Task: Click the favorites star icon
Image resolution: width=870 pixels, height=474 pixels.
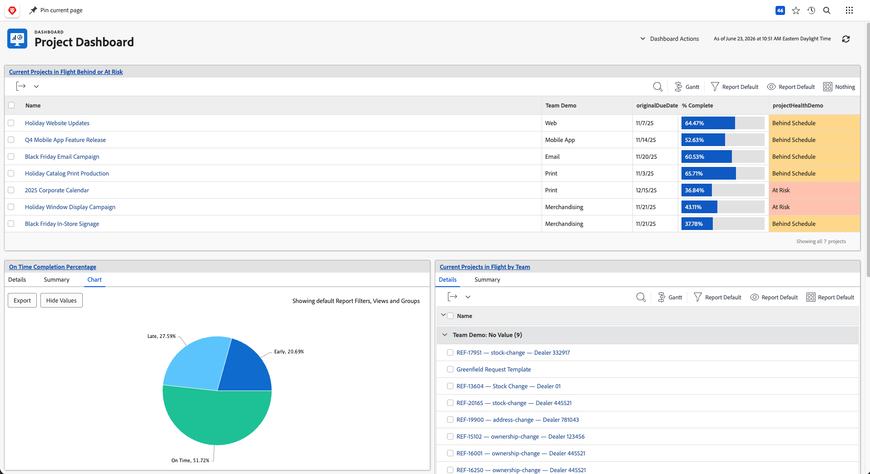Action: coord(796,10)
